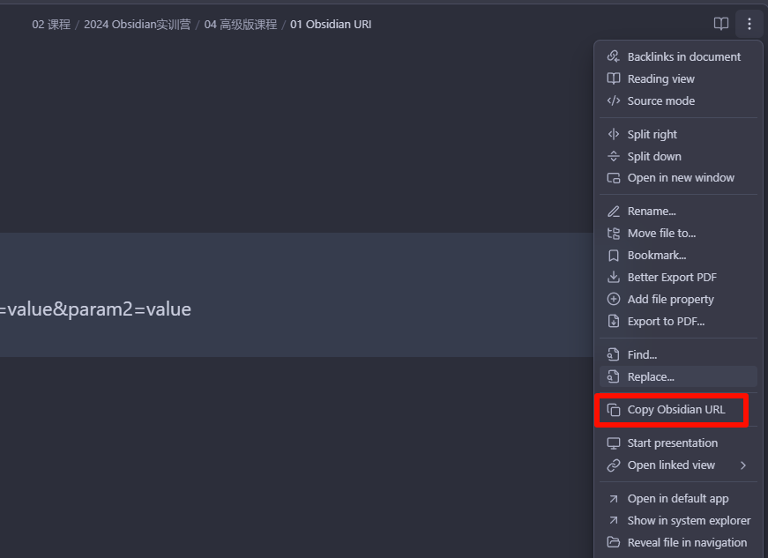This screenshot has width=768, height=558.
Task: Select Replace... in the menu
Action: click(678, 377)
